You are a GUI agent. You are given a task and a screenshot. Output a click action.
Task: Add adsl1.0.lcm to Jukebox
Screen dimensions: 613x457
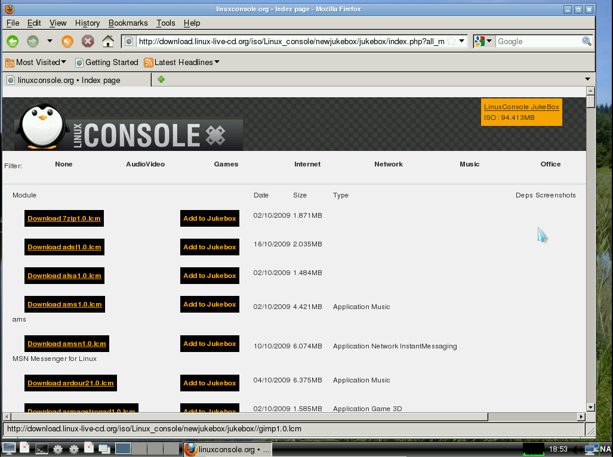pos(210,247)
